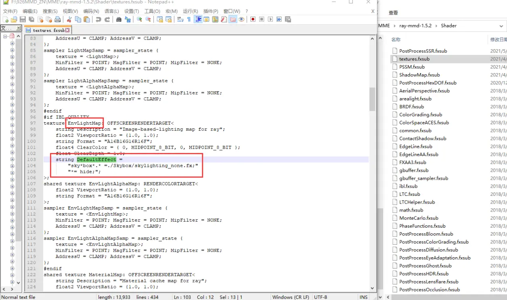The height and width of the screenshot is (300, 507).
Task: Click the Save Recorded Macro icon
Action: pyautogui.click(x=287, y=19)
